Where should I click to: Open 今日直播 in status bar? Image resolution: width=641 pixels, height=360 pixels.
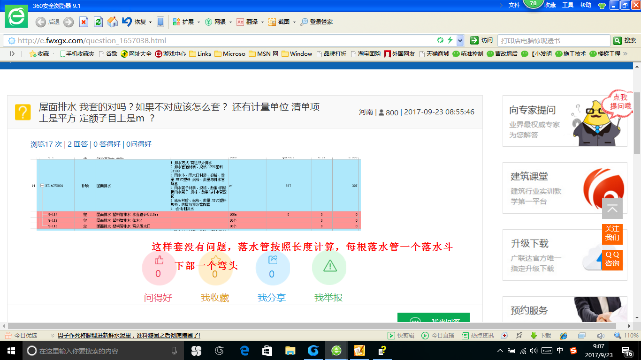pyautogui.click(x=438, y=336)
